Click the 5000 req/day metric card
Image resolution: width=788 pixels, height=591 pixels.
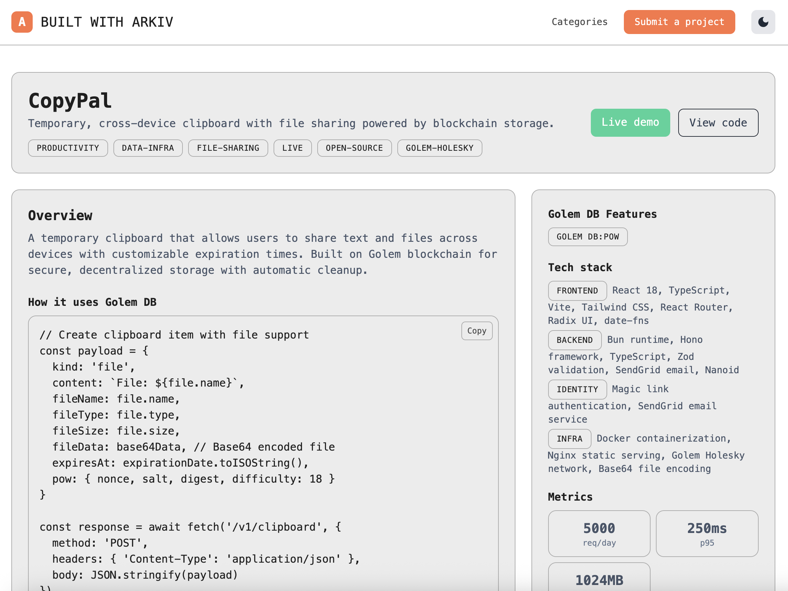click(x=599, y=533)
